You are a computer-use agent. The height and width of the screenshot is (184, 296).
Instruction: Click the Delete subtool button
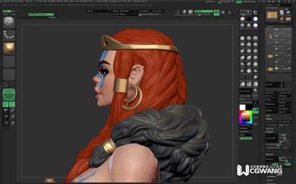(271, 110)
